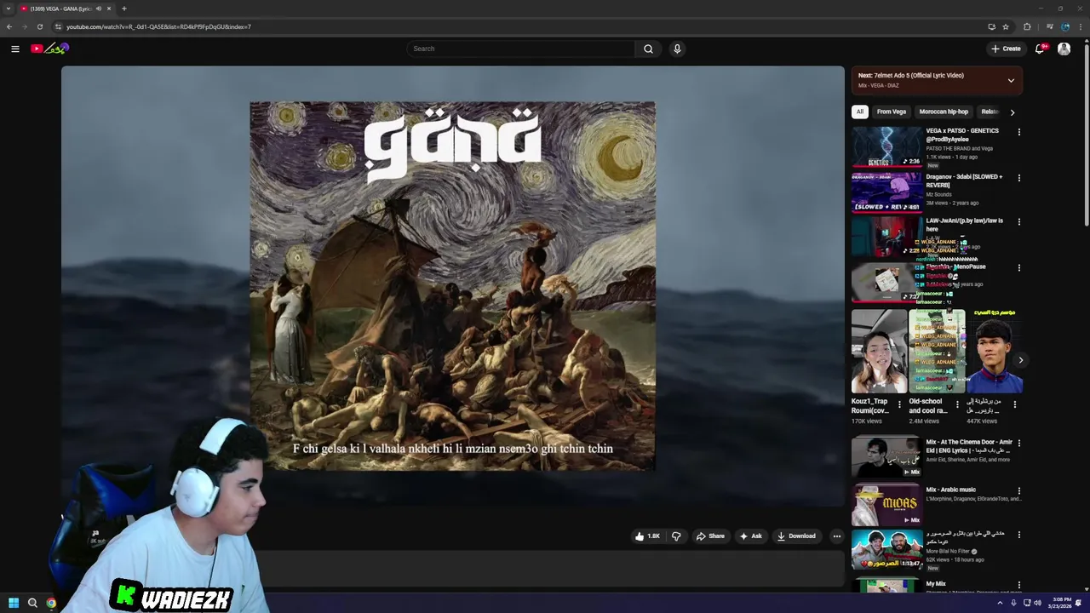This screenshot has height=613, width=1090.
Task: Open options for At The Cinema Door mix
Action: (1018, 444)
